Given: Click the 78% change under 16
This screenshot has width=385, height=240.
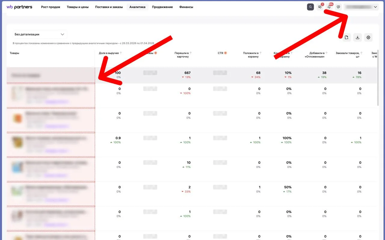Looking at the screenshot, I should click(357, 77).
